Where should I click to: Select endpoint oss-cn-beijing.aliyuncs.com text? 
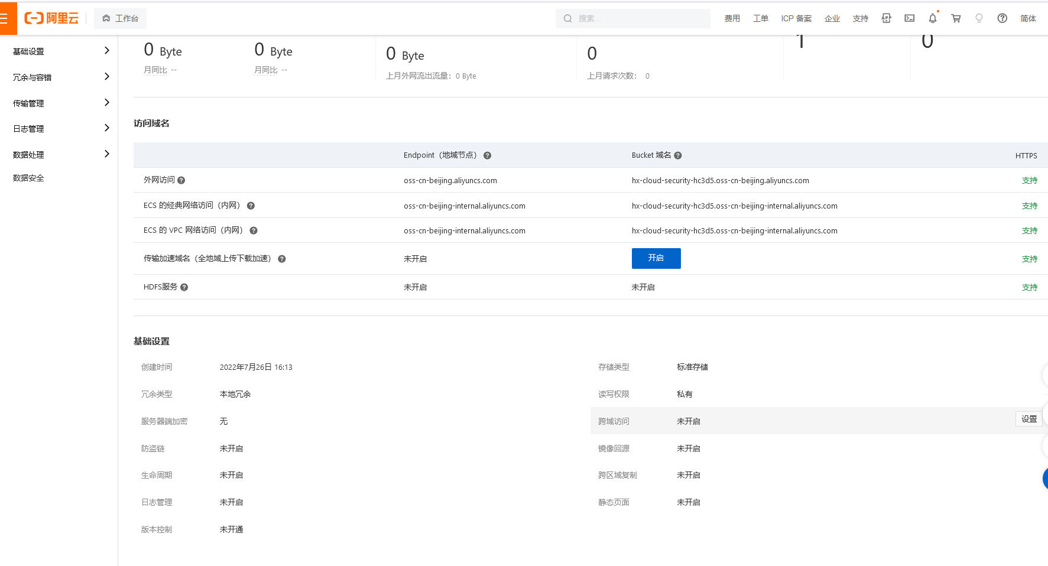click(450, 180)
